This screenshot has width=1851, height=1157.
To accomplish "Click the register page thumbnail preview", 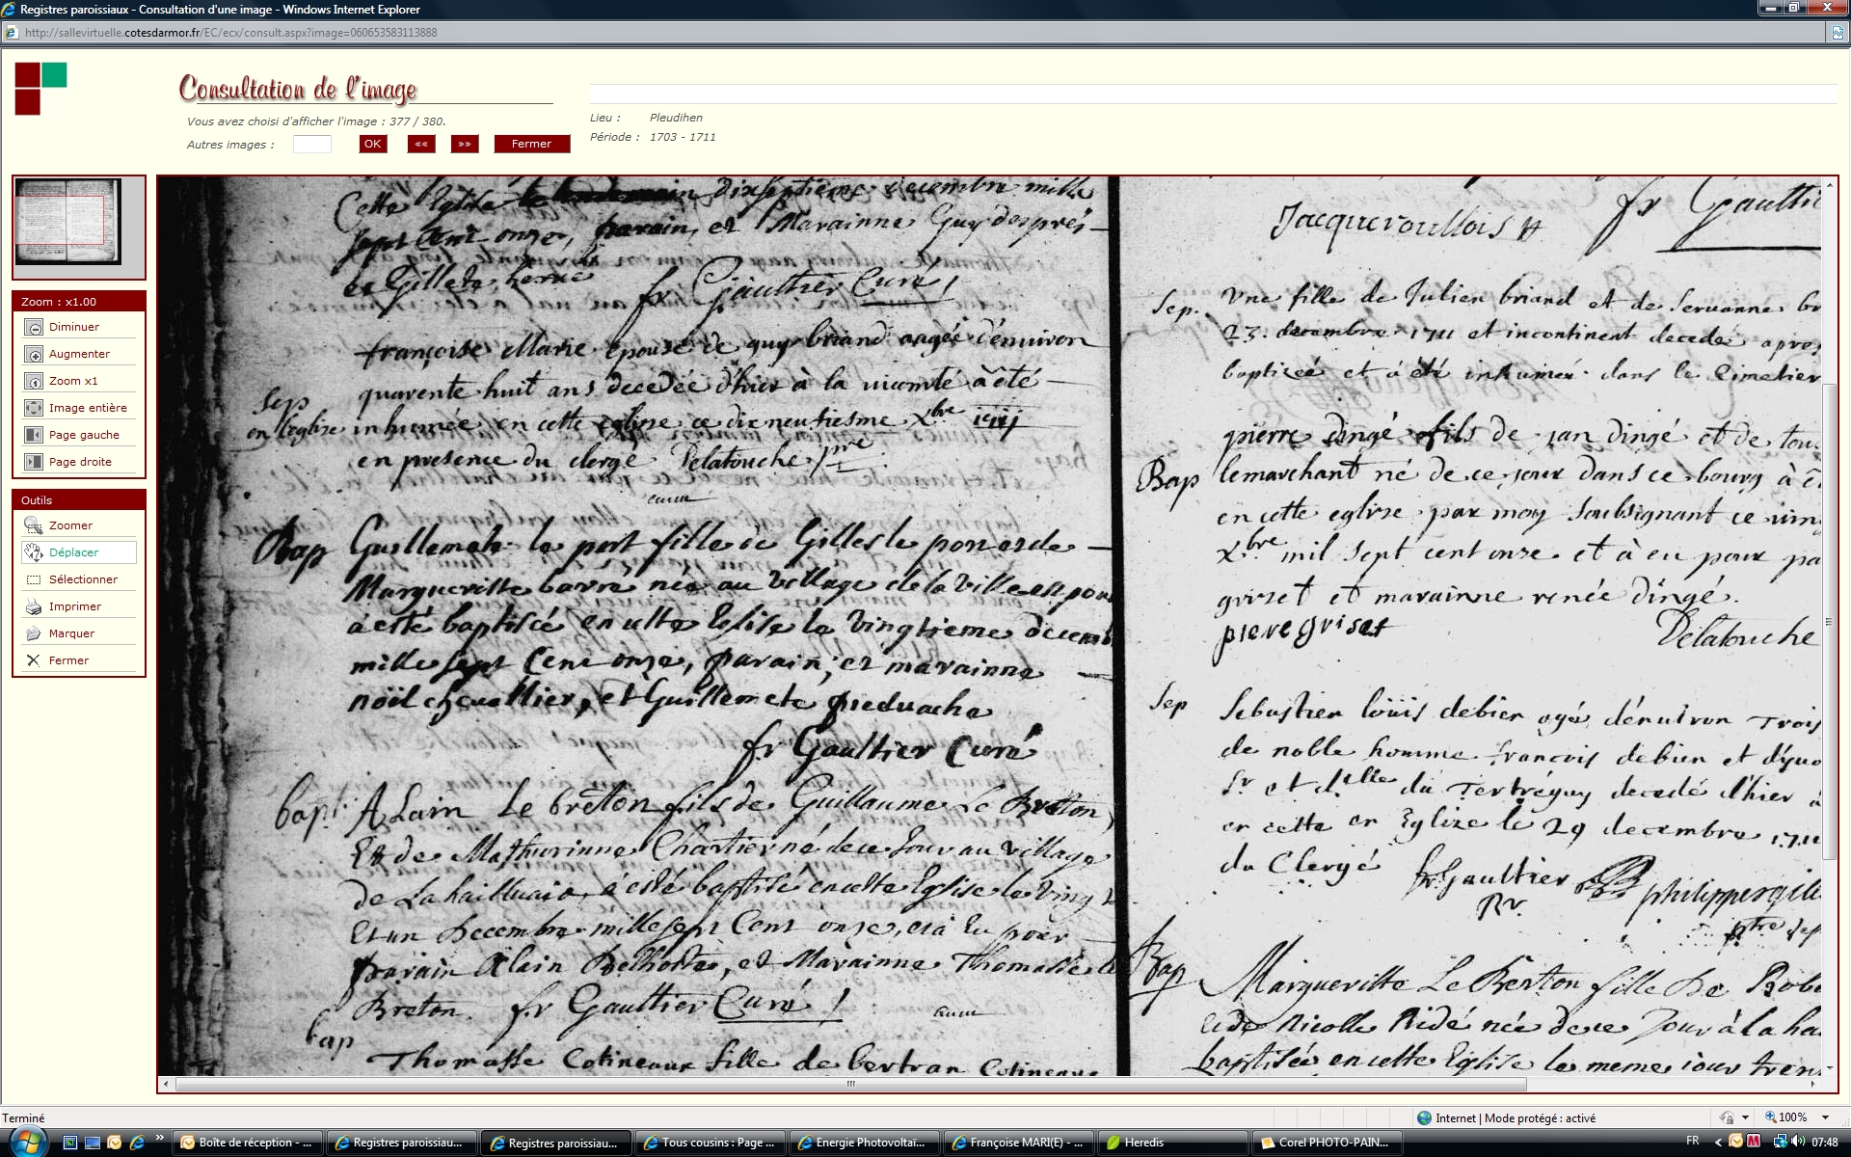I will click(x=68, y=222).
